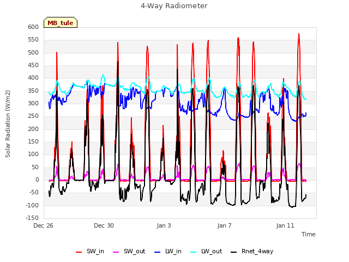Click the MB_tule annotation label

click(x=61, y=22)
